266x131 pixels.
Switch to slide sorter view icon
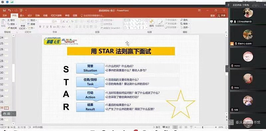click(181, 127)
